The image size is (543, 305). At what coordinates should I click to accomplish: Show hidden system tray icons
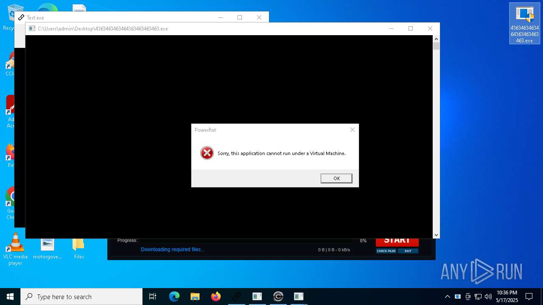pos(447,297)
